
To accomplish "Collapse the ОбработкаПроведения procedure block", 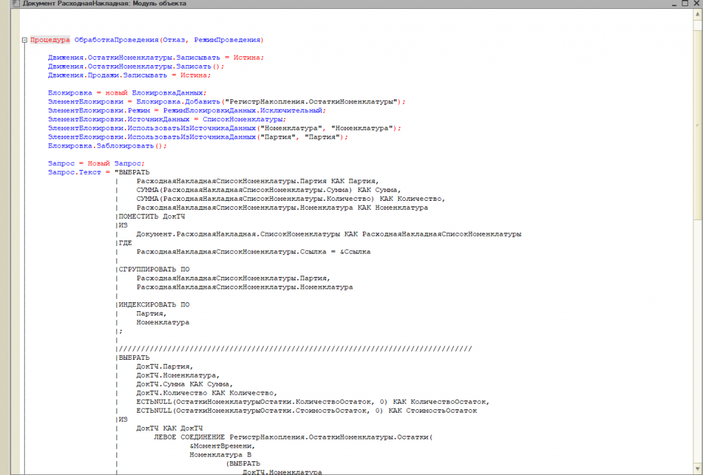I will 25,40.
